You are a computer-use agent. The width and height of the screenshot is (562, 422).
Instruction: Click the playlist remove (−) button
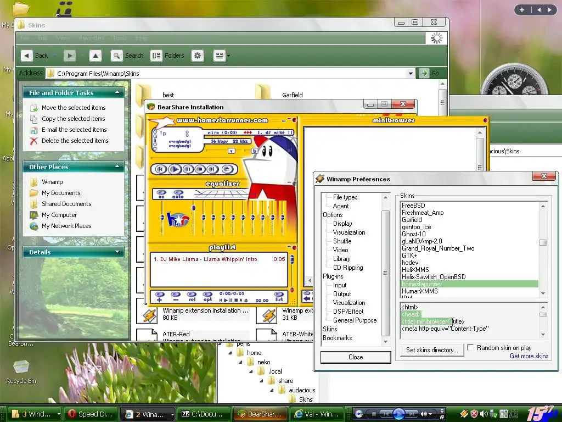click(x=176, y=297)
